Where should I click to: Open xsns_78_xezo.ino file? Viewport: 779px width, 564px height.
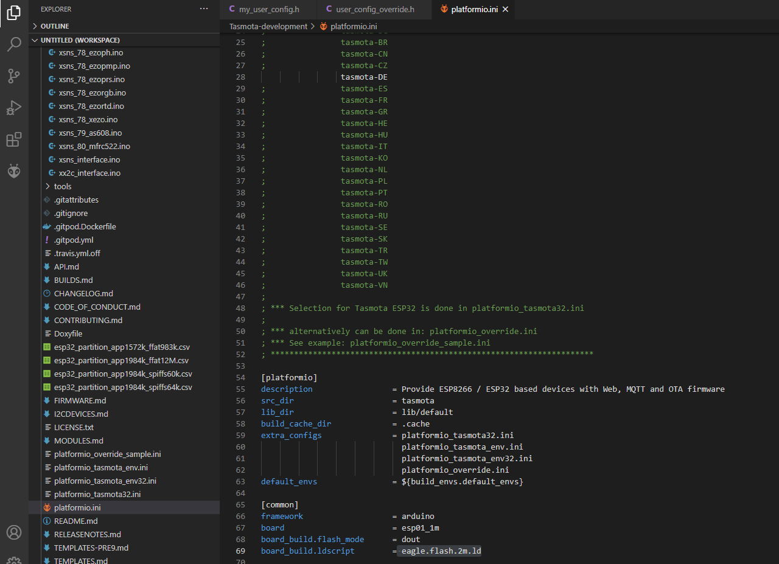88,119
